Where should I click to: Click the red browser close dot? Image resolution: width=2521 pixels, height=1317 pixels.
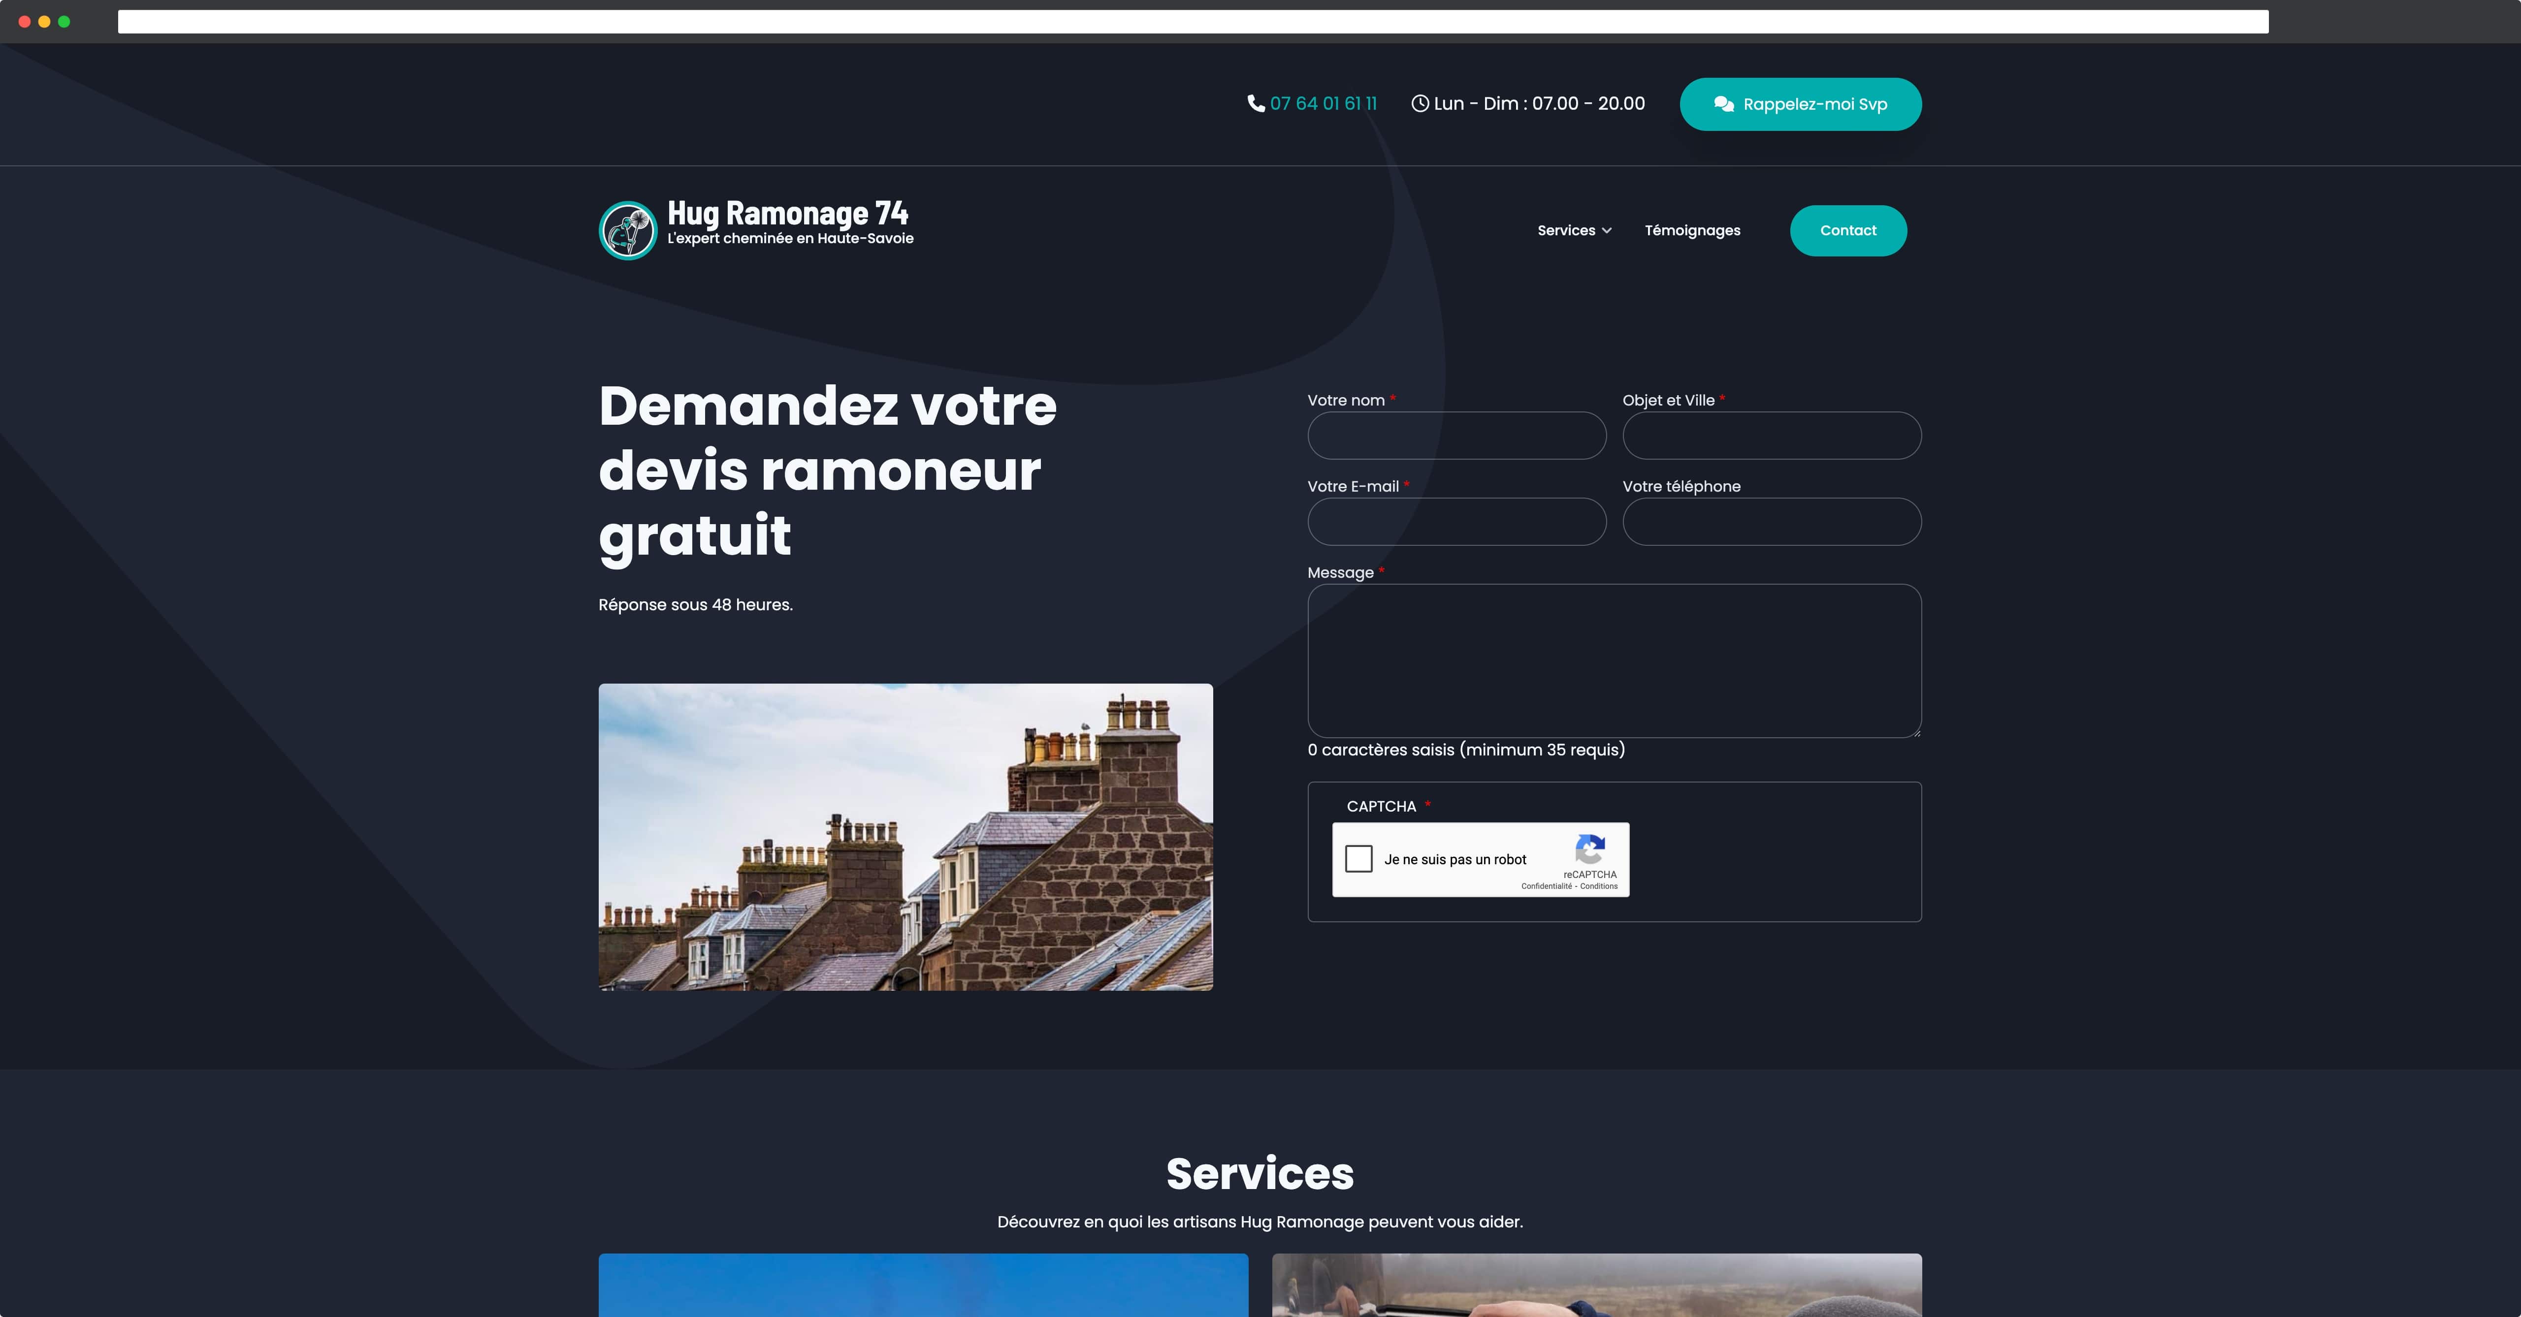(25, 22)
